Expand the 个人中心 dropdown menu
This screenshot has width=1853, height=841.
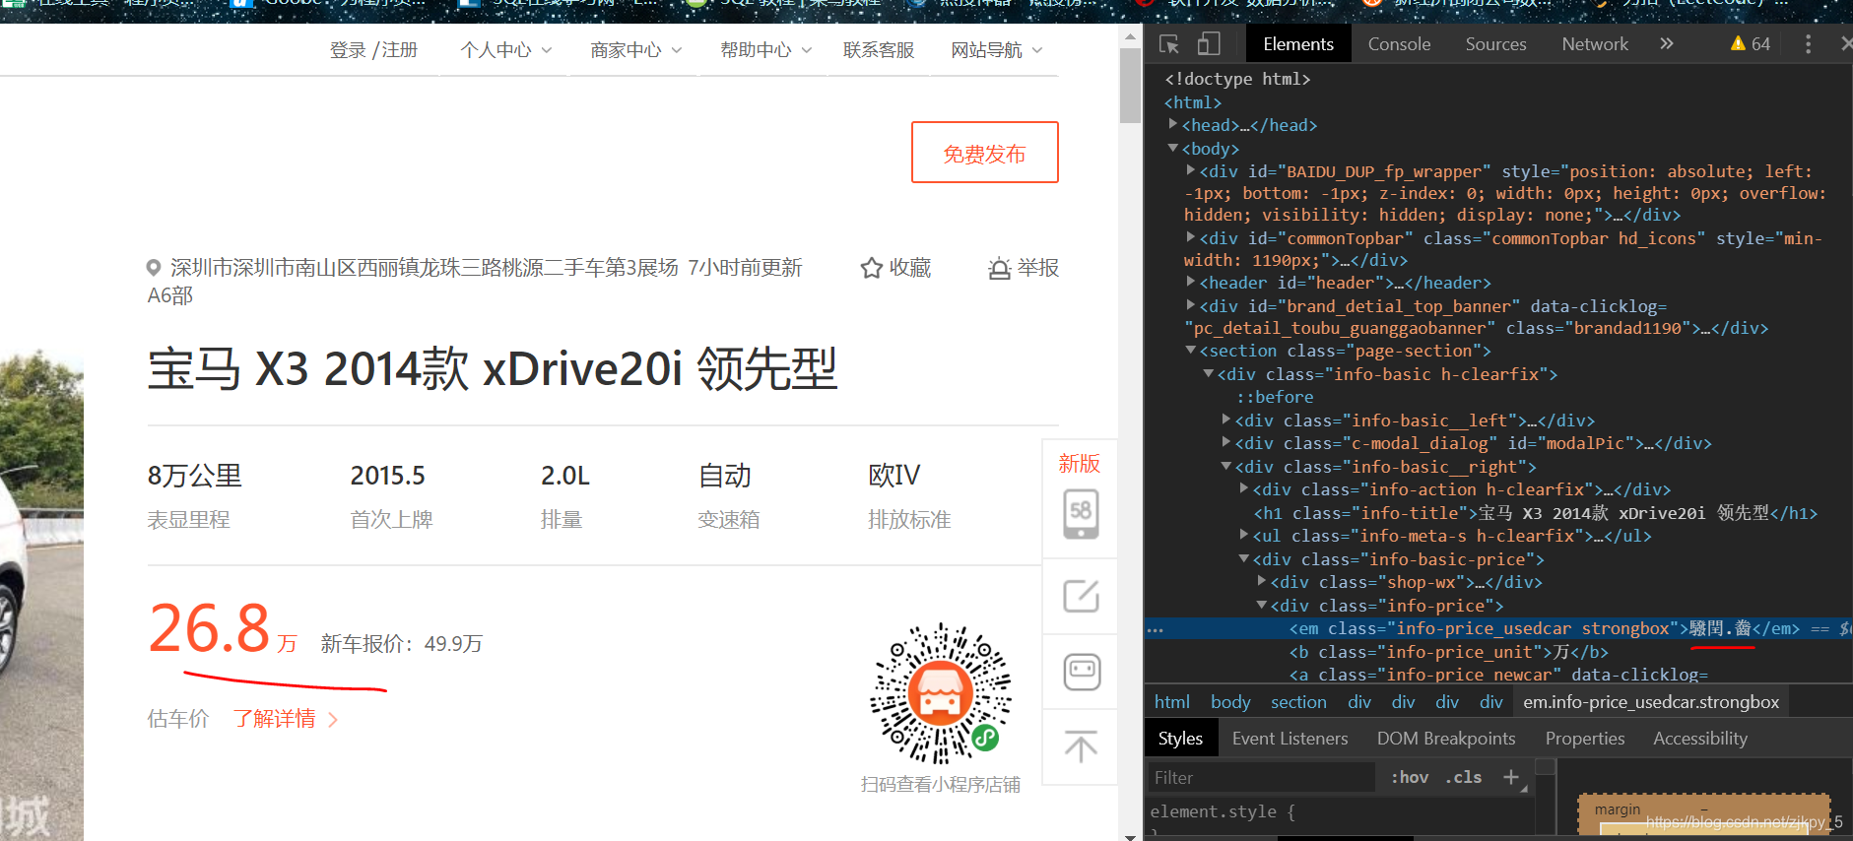(506, 50)
